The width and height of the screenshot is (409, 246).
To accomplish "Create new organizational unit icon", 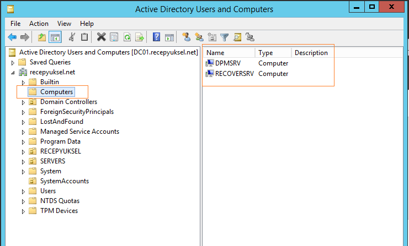I will (x=212, y=37).
